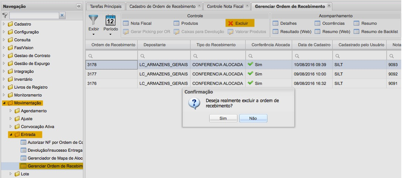Screen dimensions: 402x178
Task: Open Resumo de Backlist
Action: coord(376,32)
